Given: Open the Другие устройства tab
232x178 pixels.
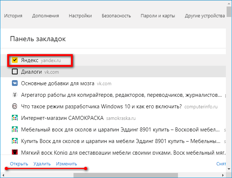Looking at the screenshot, I should tap(205, 16).
